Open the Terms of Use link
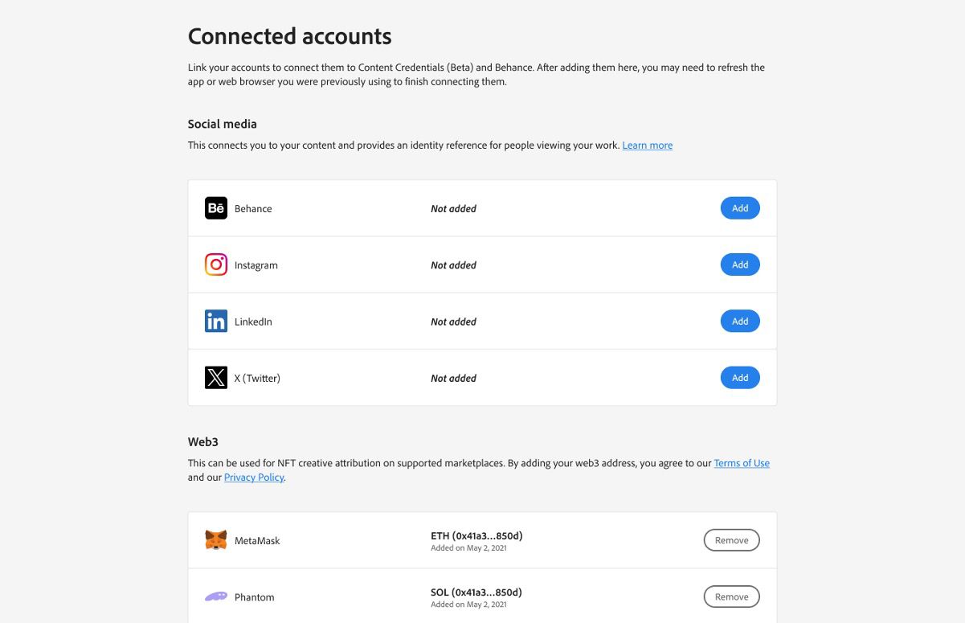Image resolution: width=965 pixels, height=623 pixels. pos(741,462)
